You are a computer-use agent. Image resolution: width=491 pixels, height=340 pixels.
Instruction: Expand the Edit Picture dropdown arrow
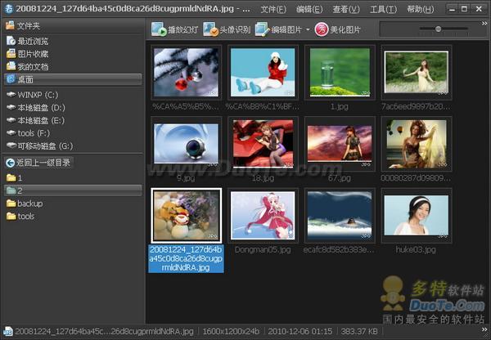click(308, 29)
